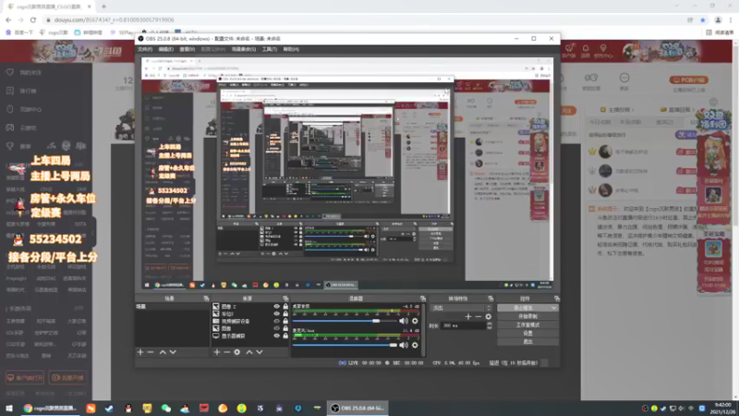
Task: Toggle the lock on the 显示器捕获 source
Action: click(285, 336)
